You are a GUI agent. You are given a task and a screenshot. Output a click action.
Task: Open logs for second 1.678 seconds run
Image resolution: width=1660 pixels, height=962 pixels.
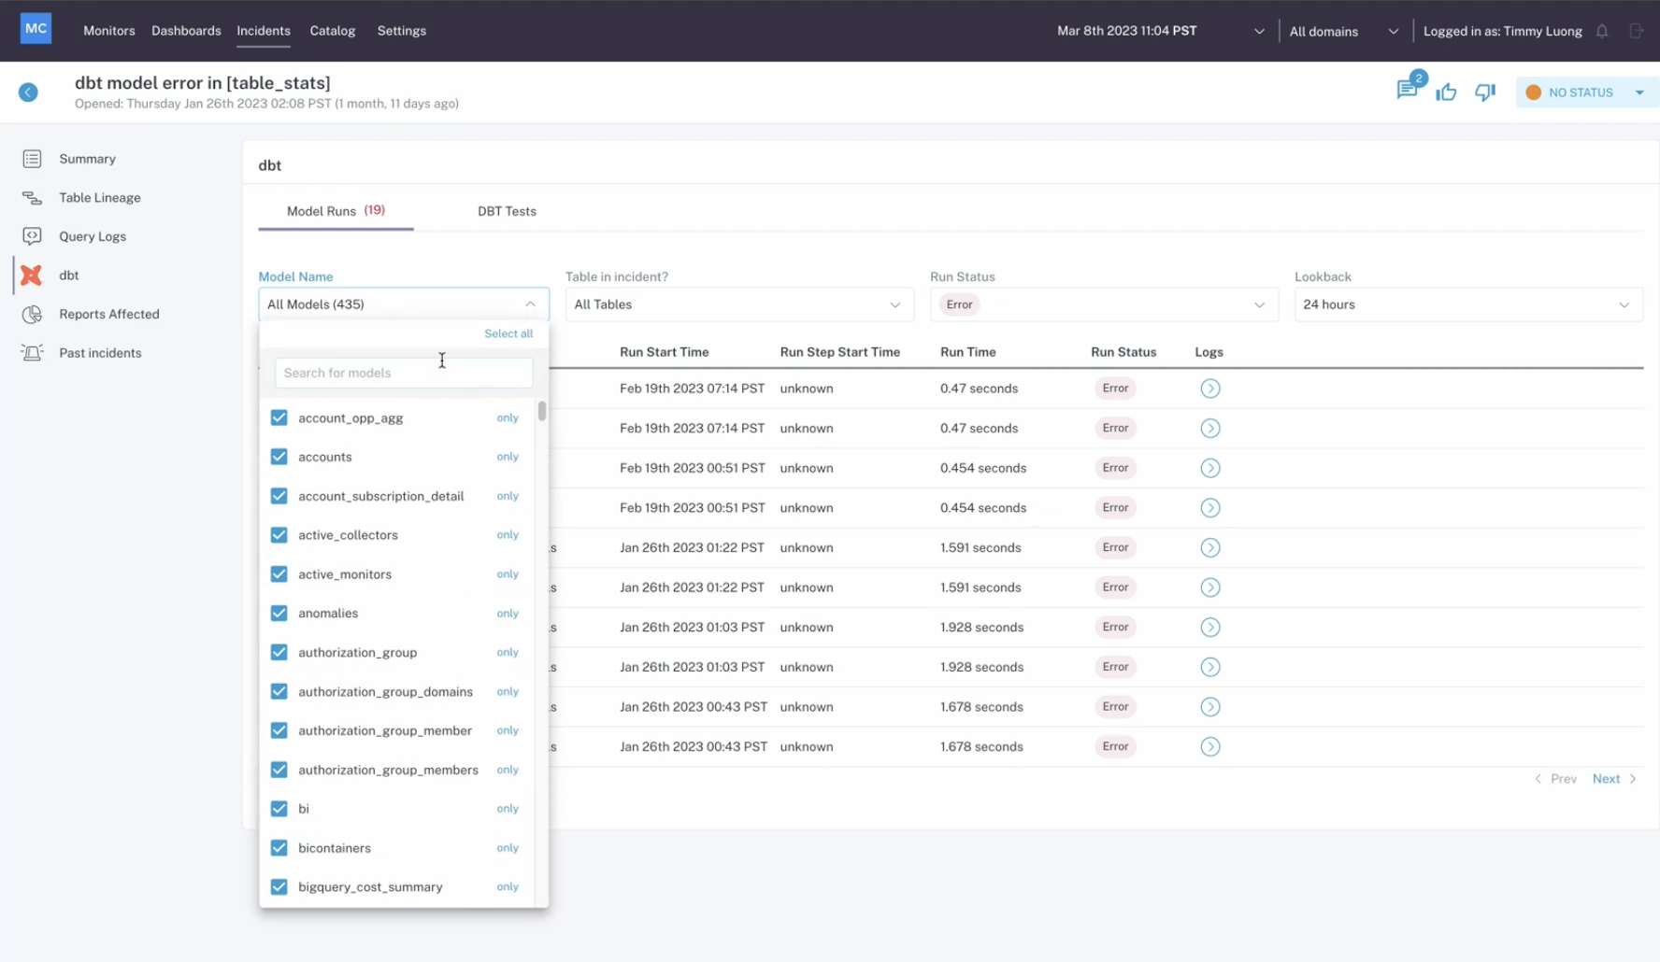(1209, 747)
